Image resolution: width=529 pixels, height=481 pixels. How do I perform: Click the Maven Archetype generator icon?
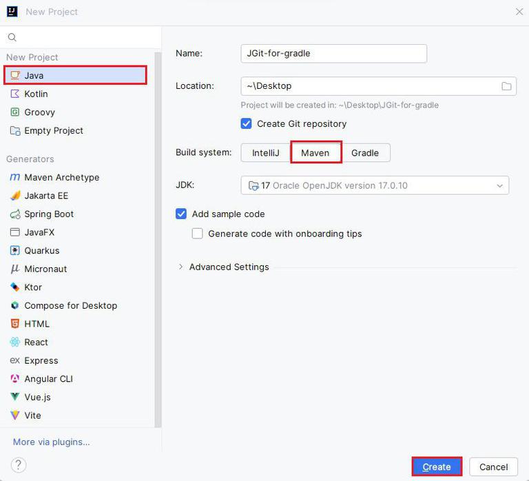[x=15, y=177]
